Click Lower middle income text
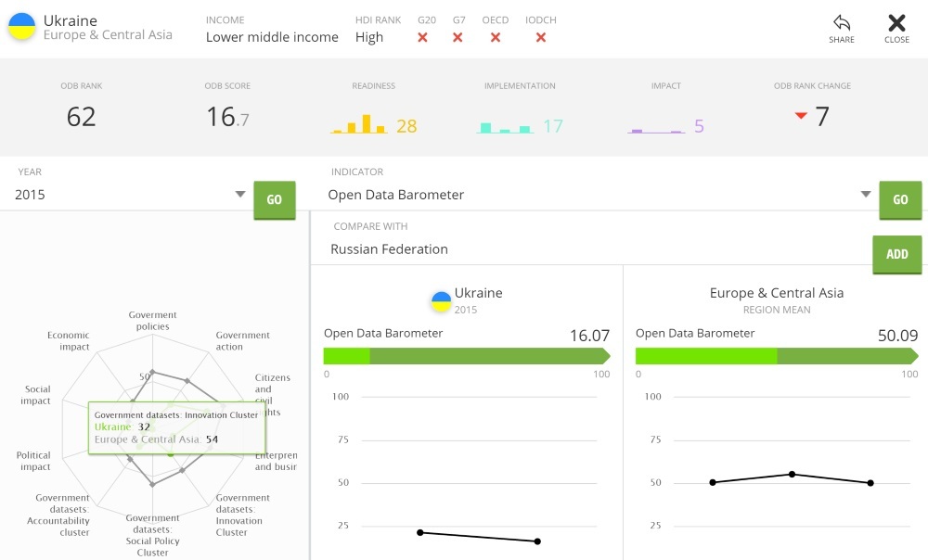The width and height of the screenshot is (928, 560). click(272, 37)
